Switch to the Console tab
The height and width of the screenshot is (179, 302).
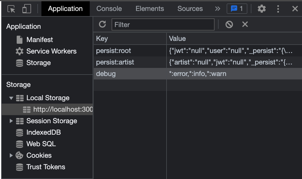pyautogui.click(x=109, y=9)
